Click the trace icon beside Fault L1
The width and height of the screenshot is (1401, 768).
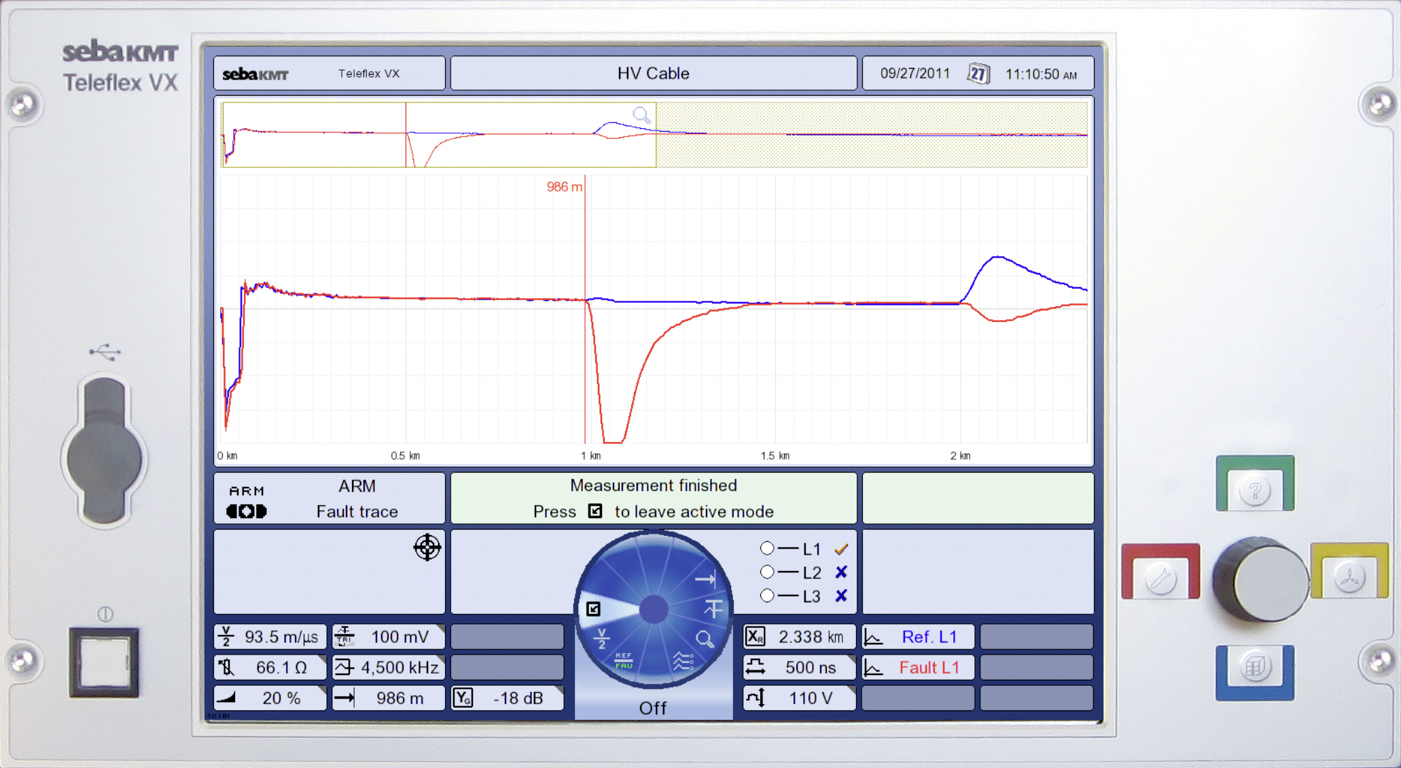coord(873,668)
